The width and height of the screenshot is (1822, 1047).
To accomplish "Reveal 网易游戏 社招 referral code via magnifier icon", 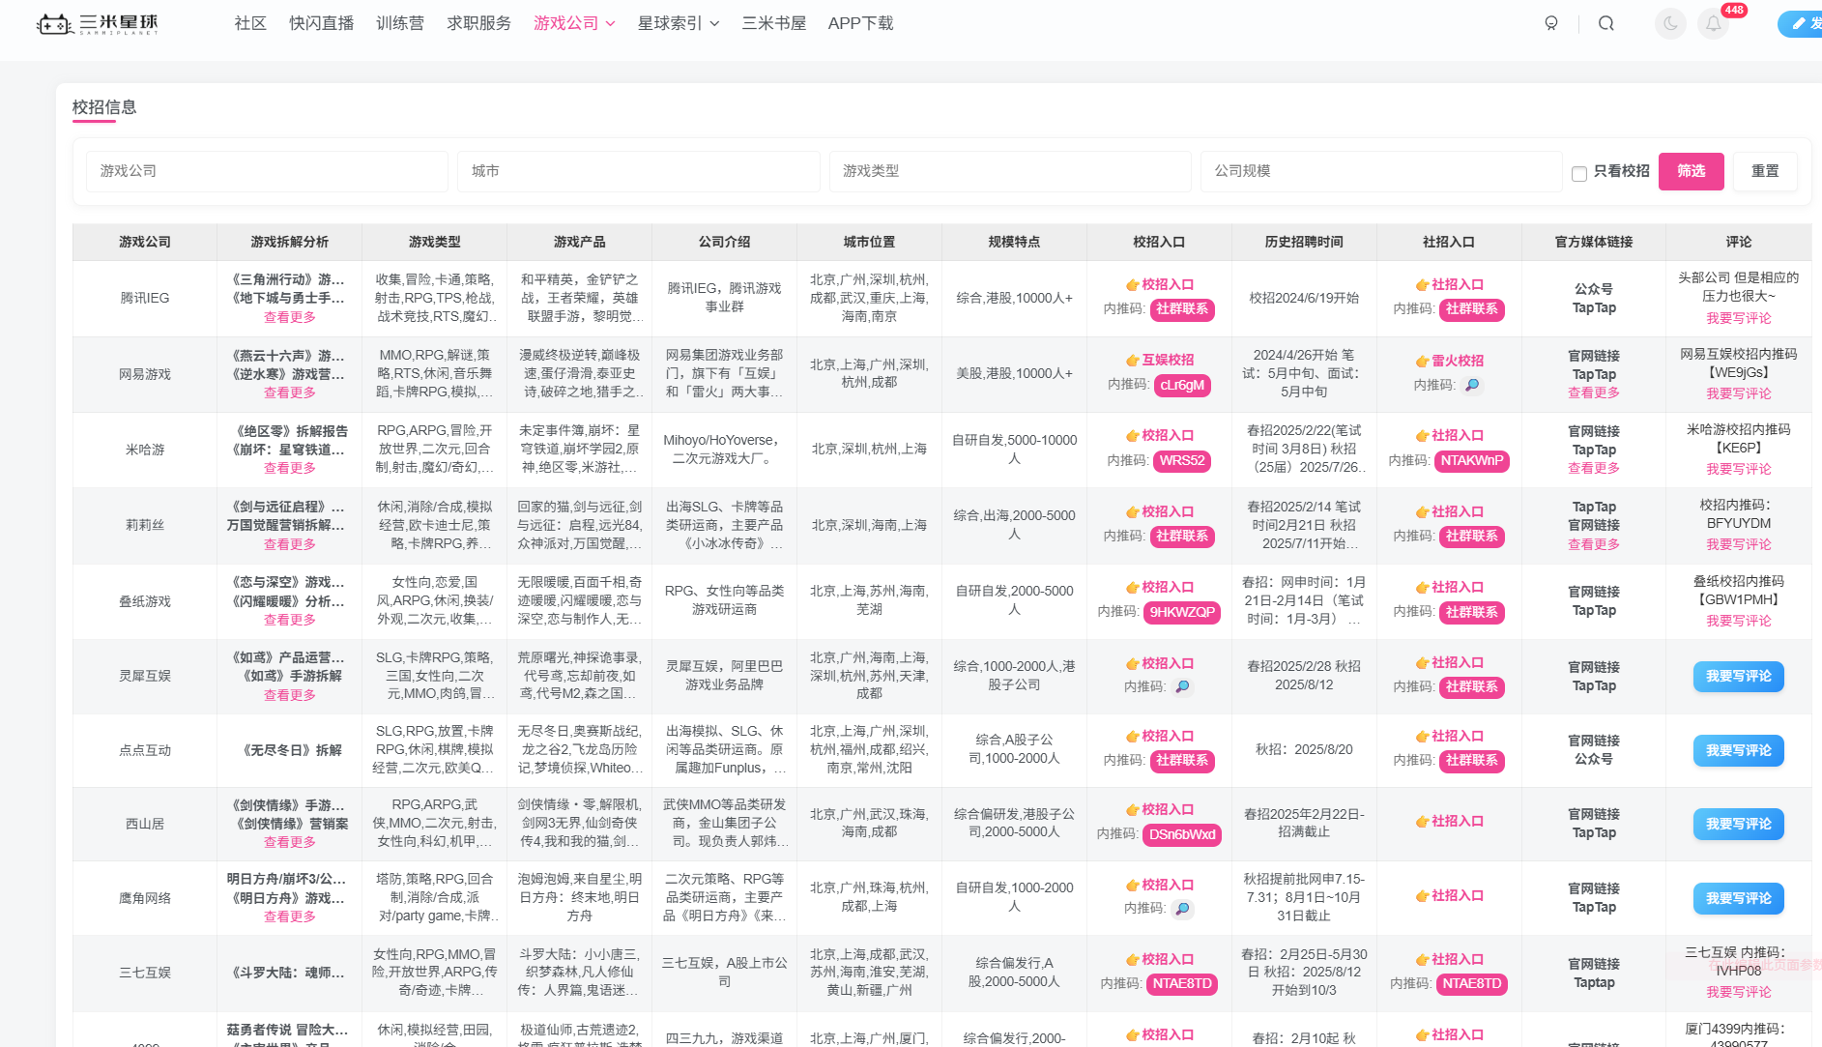I will [x=1472, y=385].
